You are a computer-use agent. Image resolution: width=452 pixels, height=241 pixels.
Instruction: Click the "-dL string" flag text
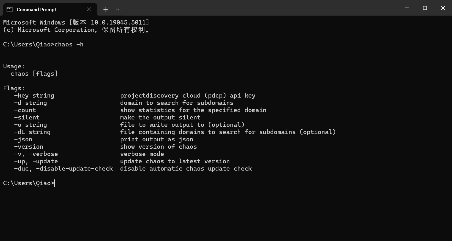(x=32, y=132)
